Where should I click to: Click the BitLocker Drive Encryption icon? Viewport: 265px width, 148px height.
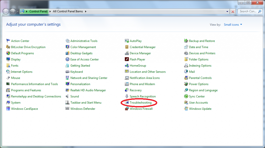point(8,47)
